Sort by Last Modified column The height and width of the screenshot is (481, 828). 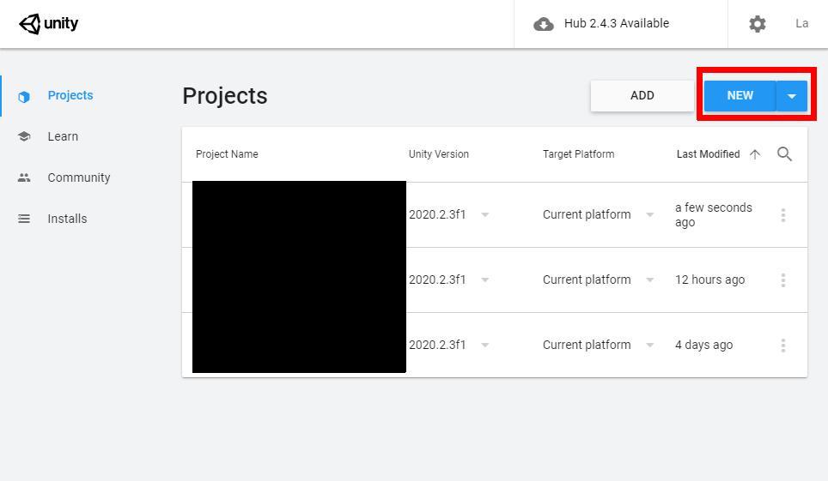pyautogui.click(x=708, y=154)
